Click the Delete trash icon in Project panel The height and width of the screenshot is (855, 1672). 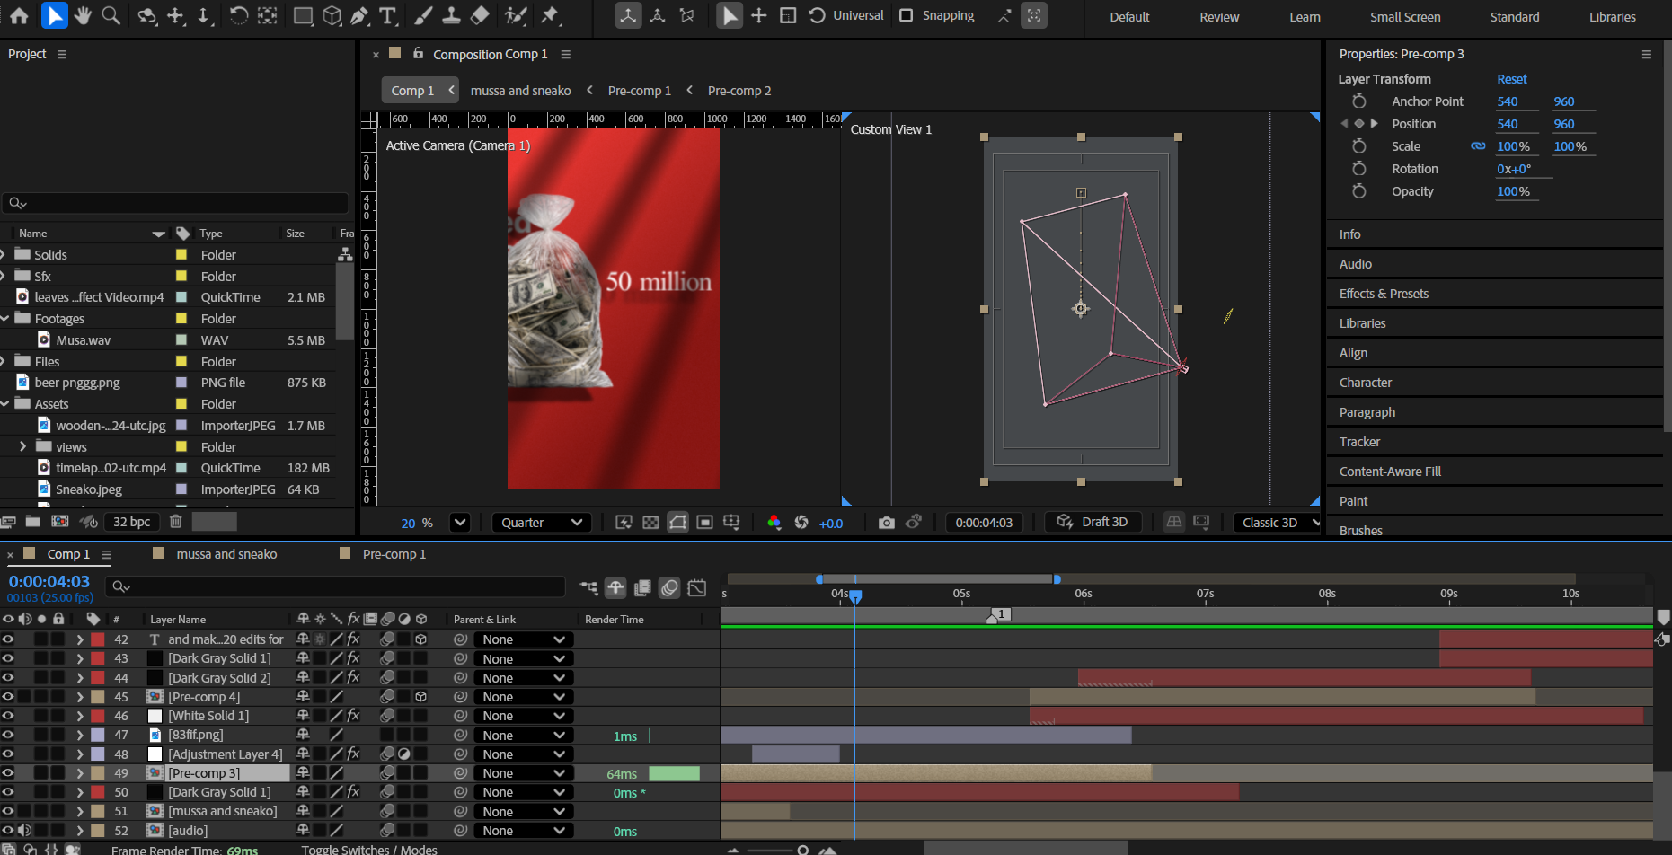tap(176, 521)
